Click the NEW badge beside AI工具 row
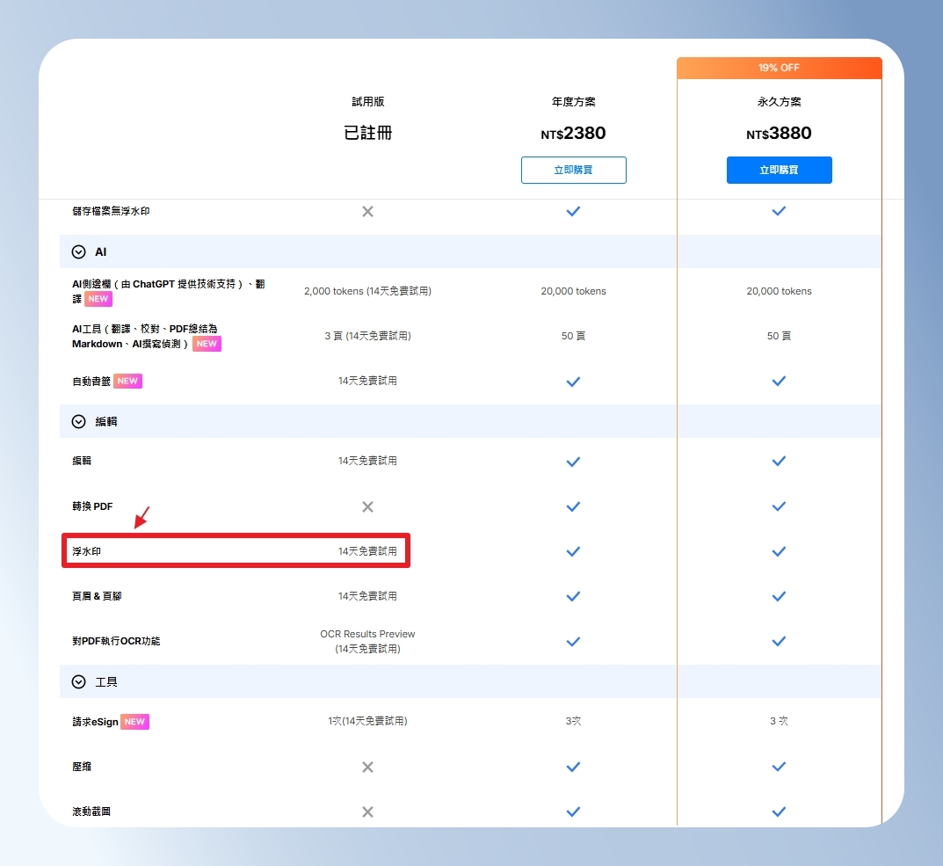 [207, 344]
